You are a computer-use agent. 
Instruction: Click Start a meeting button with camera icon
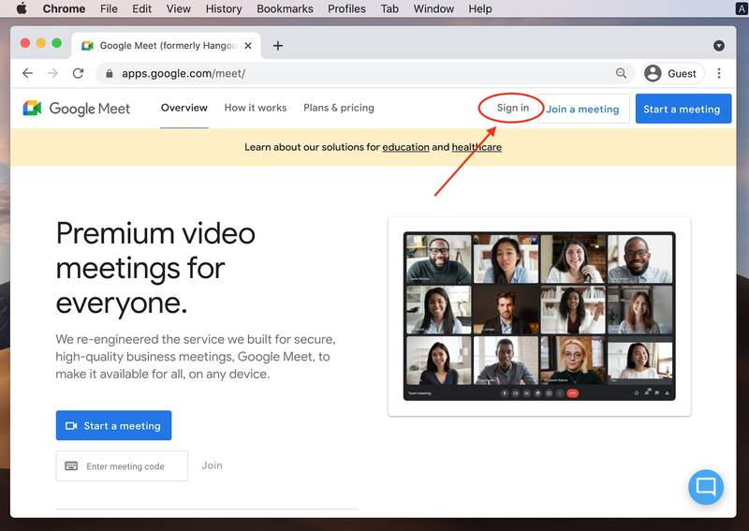click(113, 425)
